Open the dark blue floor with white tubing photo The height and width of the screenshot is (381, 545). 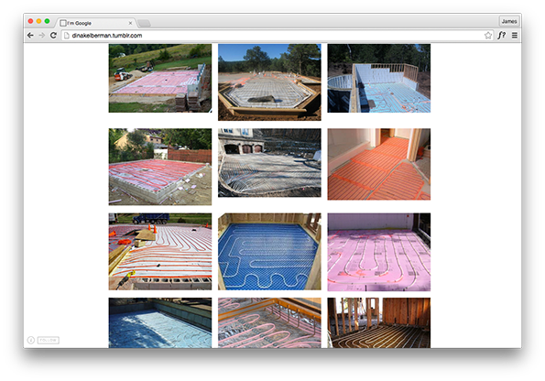(x=269, y=252)
